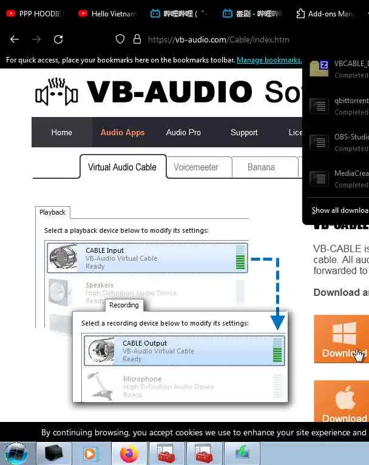369x465 pixels.
Task: Open the VBCABLE download entry
Action: [x=339, y=69]
